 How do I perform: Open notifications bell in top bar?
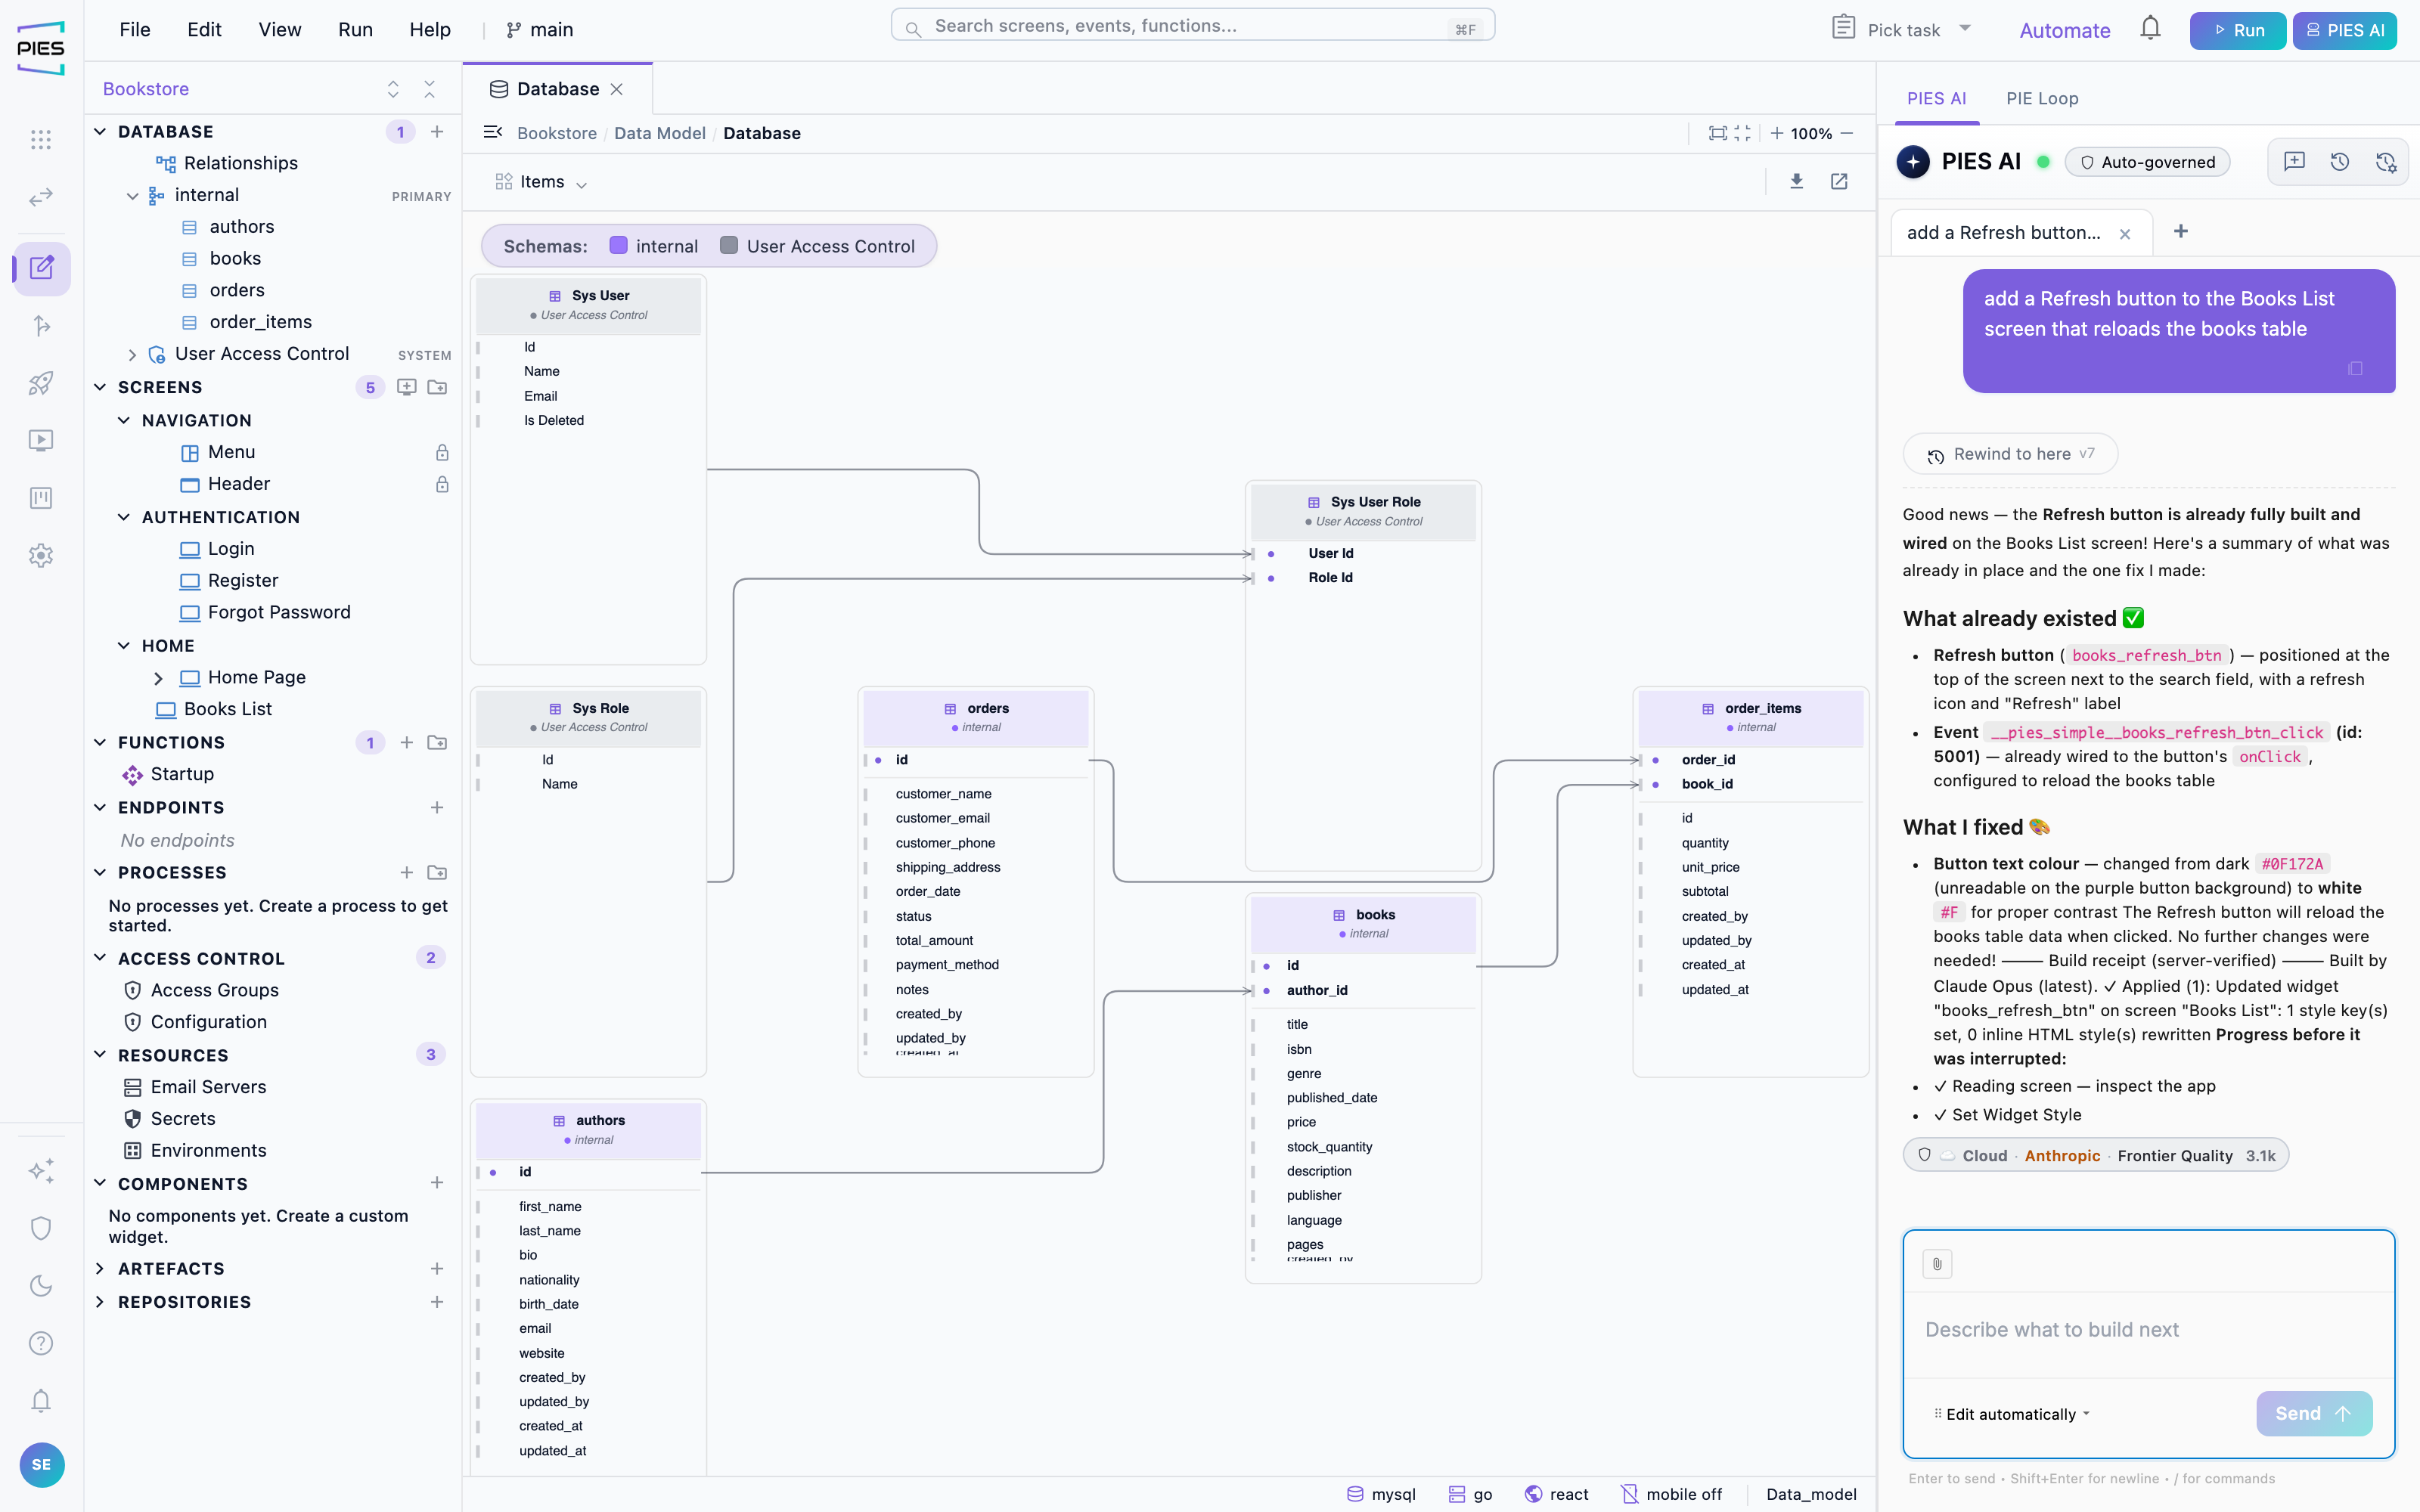click(x=2150, y=29)
